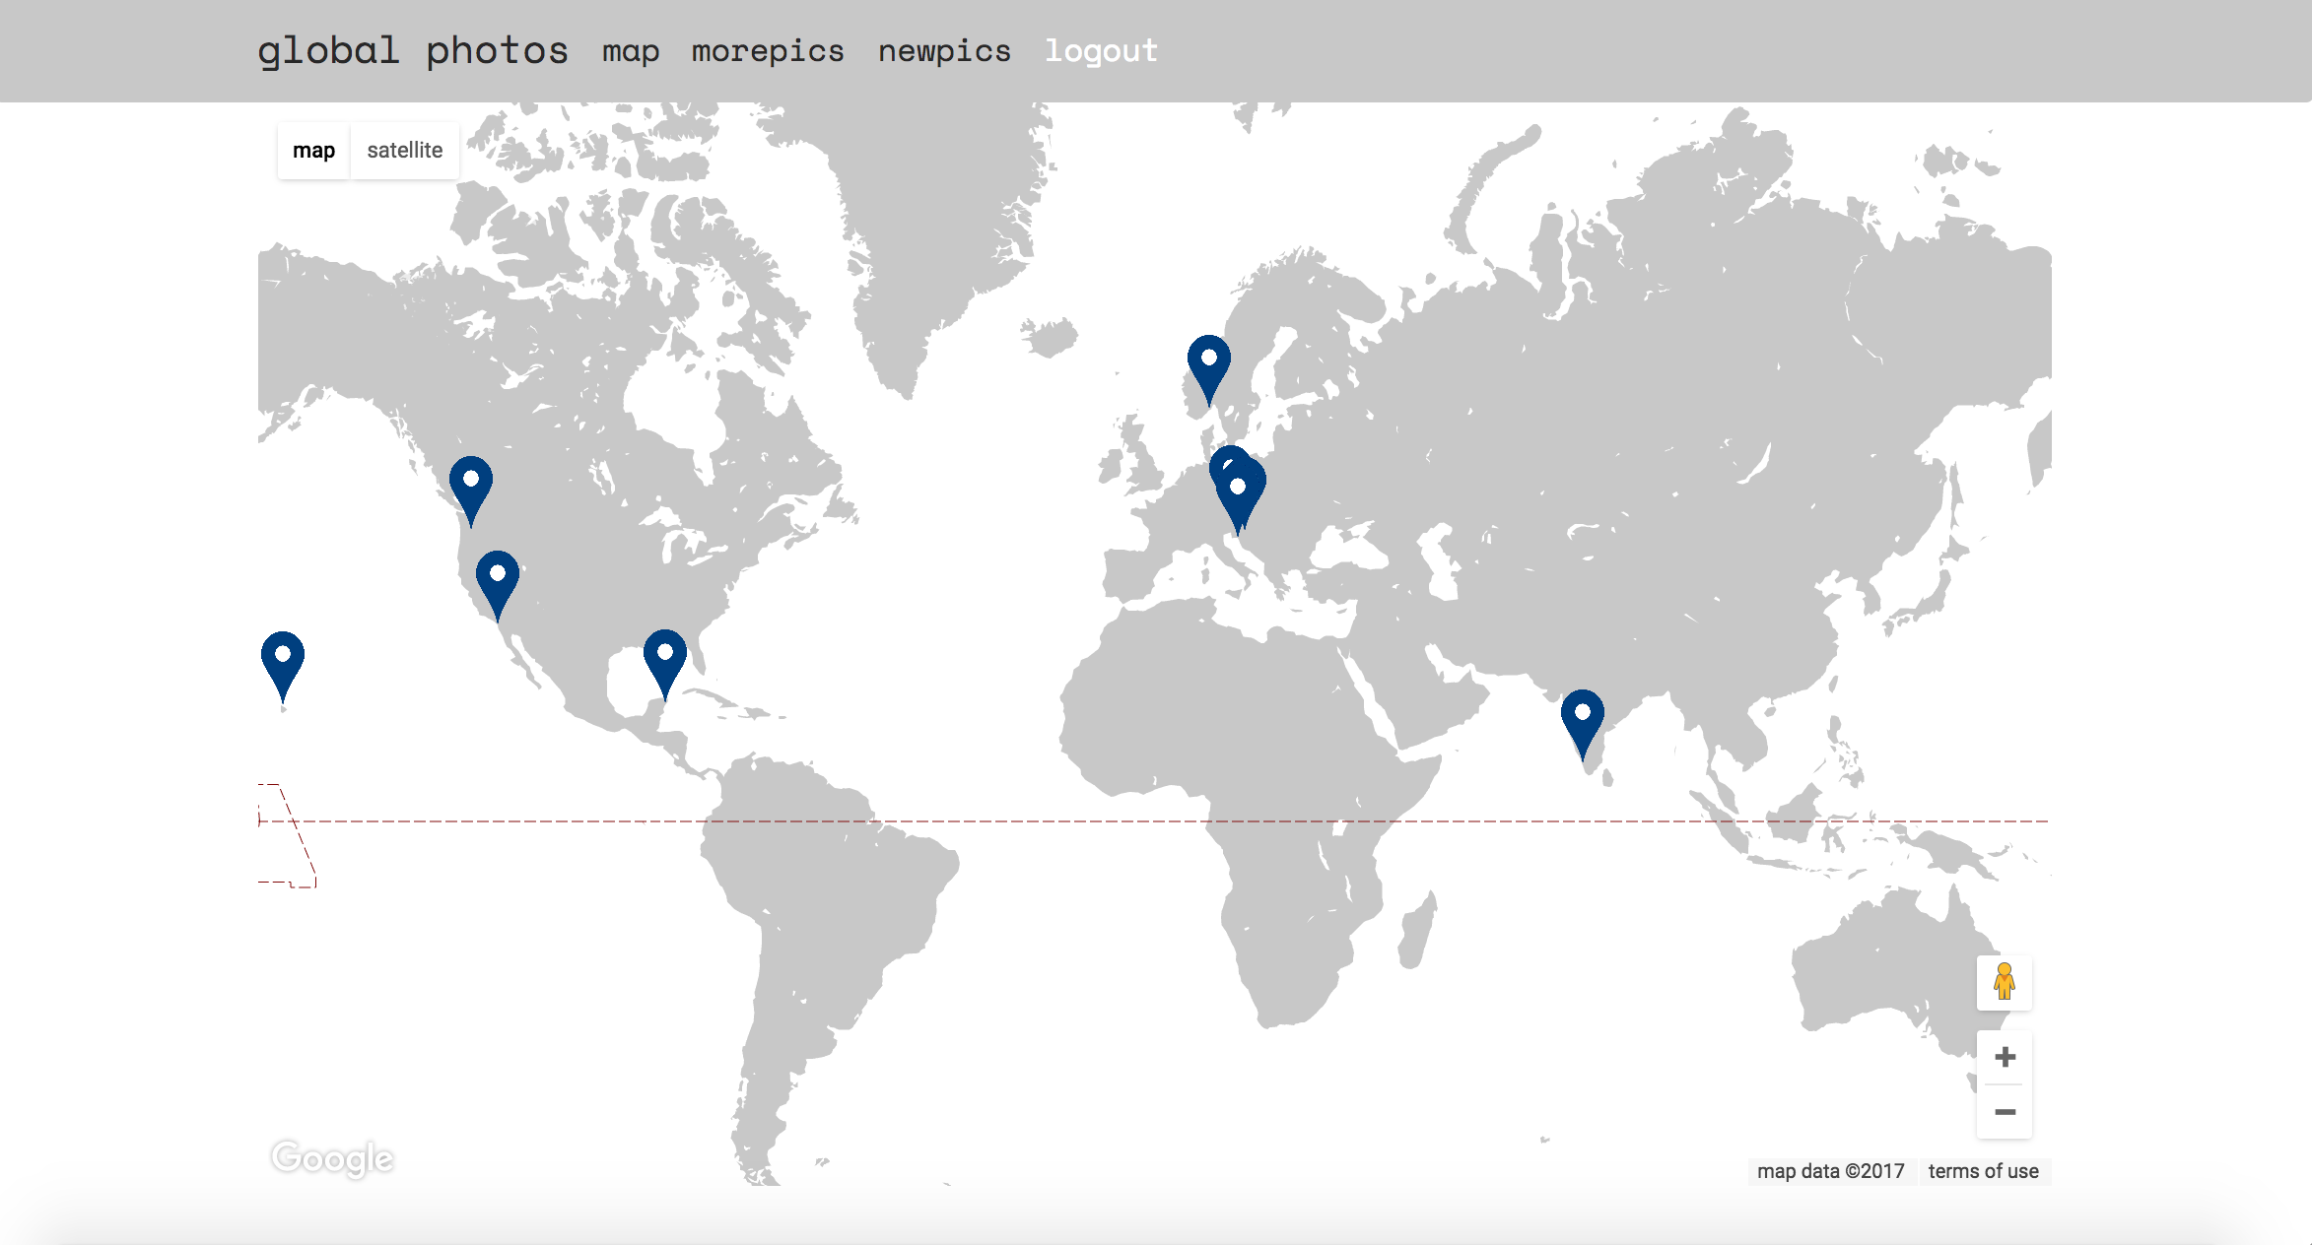Select the map view type button
2312x1245 pixels.
click(313, 151)
